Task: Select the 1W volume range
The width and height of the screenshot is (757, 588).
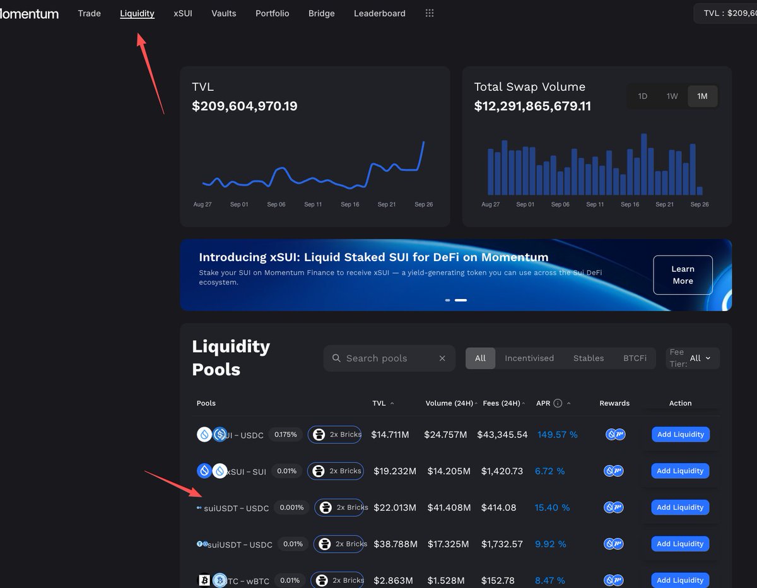Action: 672,97
